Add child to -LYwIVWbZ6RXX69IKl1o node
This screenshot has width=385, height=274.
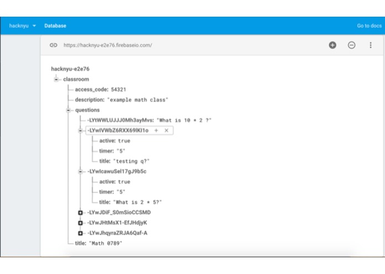156,130
